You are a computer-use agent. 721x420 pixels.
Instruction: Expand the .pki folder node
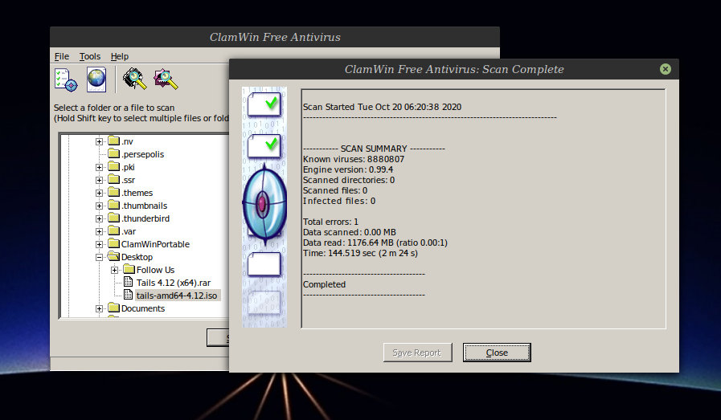99,167
